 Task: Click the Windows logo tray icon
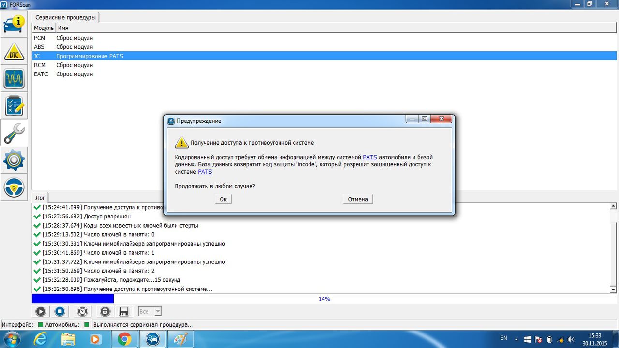(x=528, y=339)
